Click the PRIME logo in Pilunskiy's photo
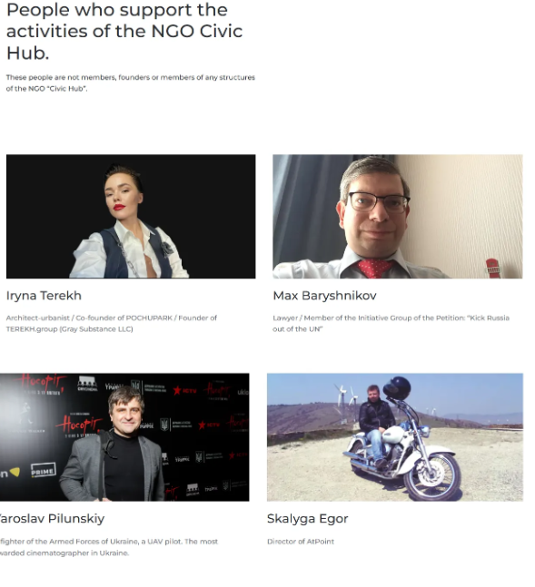Viewport: 535px width, 587px height. (44, 470)
